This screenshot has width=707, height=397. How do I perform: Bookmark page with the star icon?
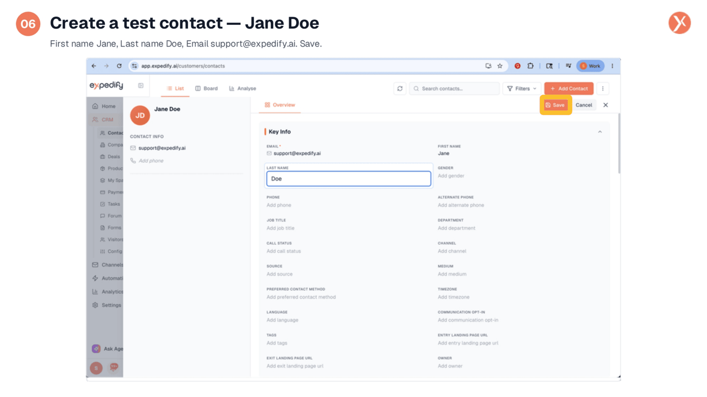500,66
